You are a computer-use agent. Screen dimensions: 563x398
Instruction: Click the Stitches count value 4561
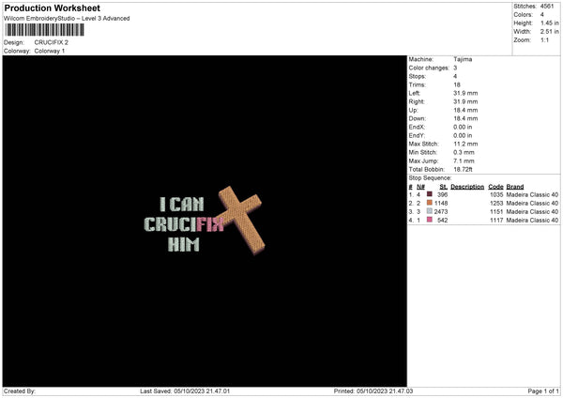pos(547,7)
